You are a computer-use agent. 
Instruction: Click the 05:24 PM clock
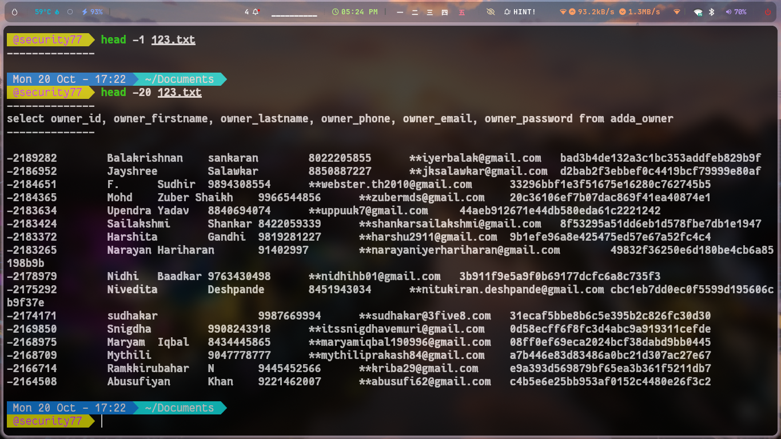pyautogui.click(x=355, y=11)
